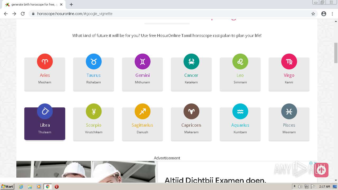Viewport: 338px width, 190px height.
Task: Click the Katakam text under Cancer
Action: (x=191, y=82)
